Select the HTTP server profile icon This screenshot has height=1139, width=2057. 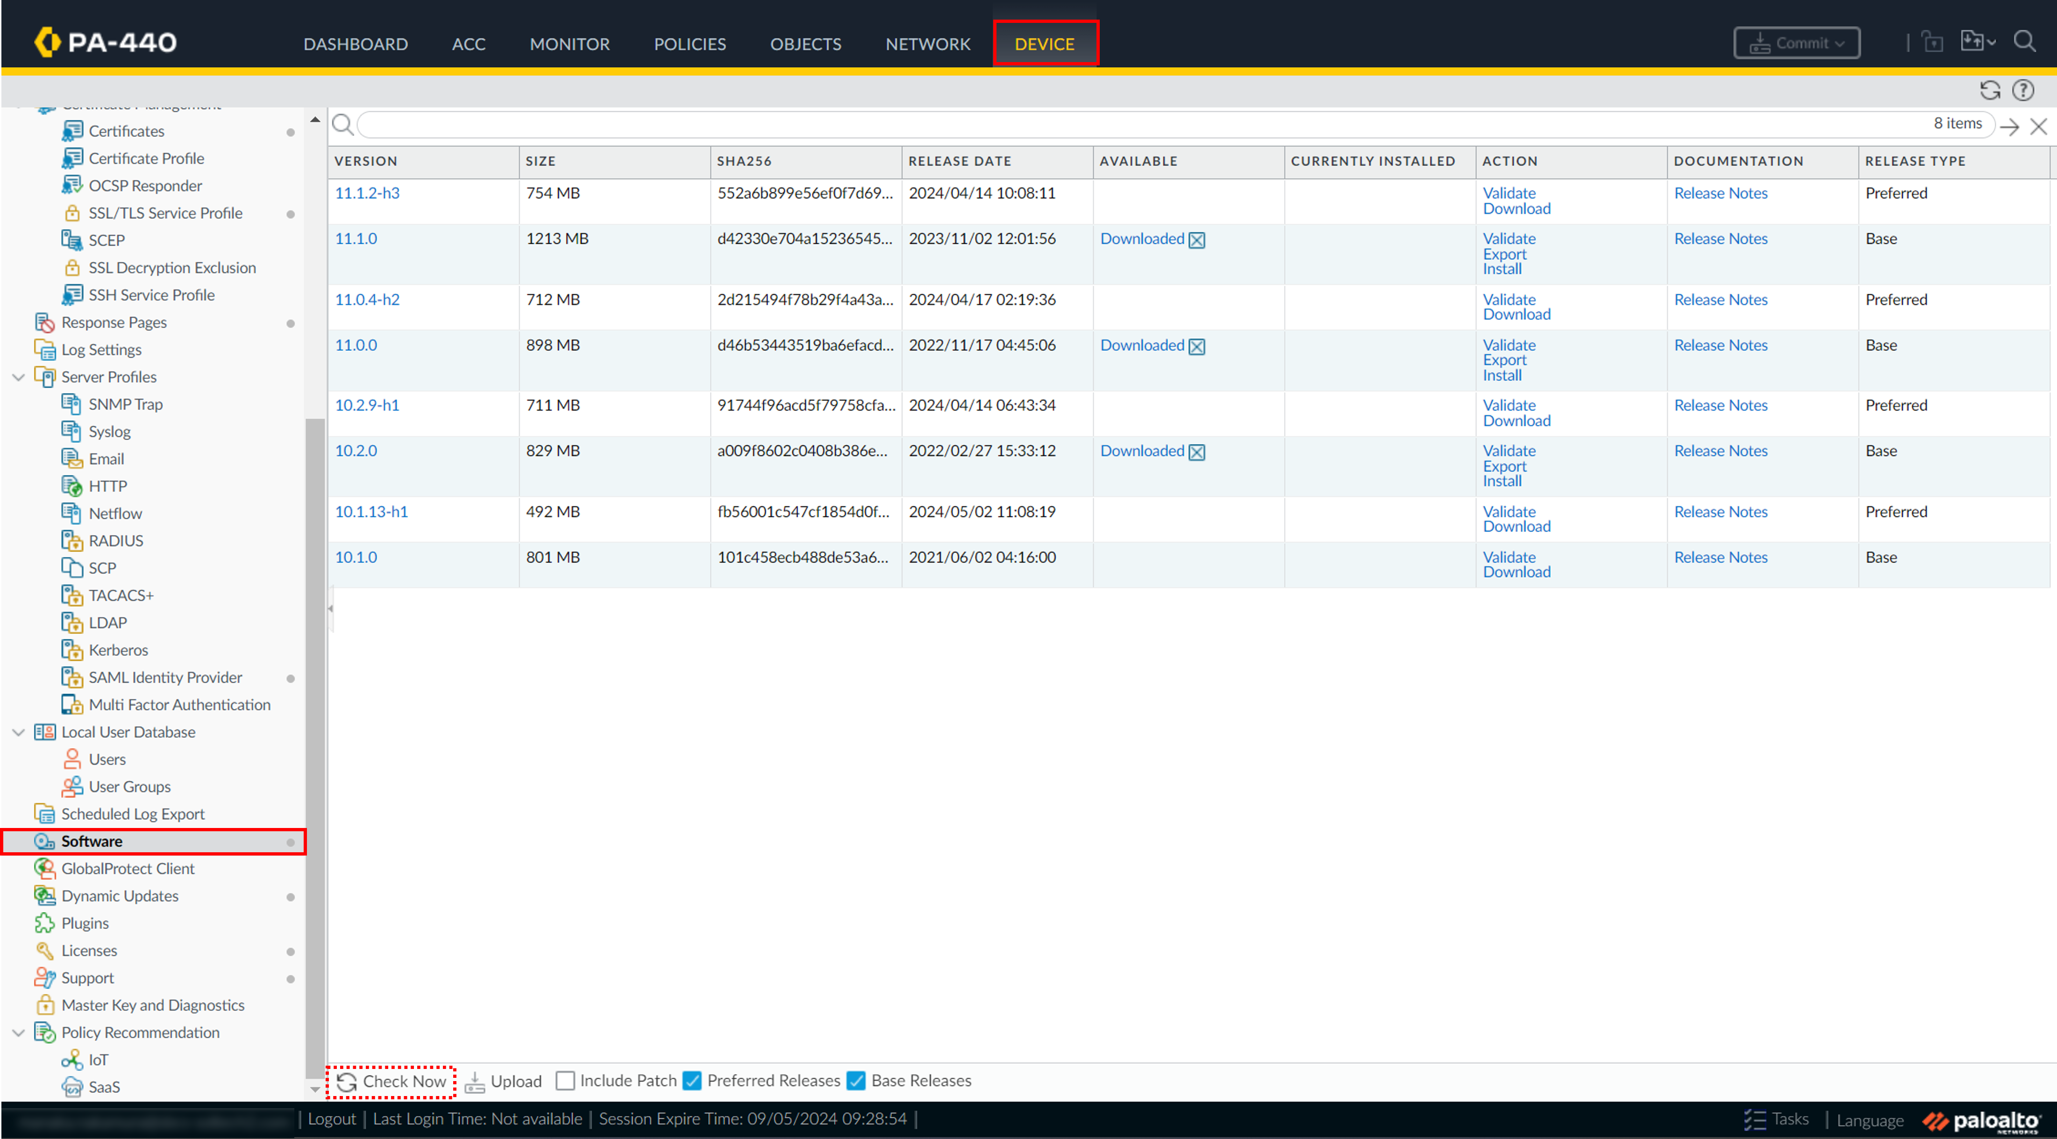[x=72, y=486]
